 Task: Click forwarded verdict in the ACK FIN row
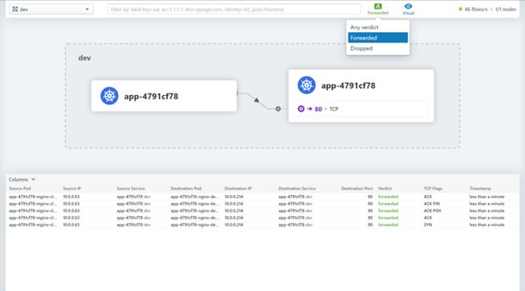[x=388, y=203]
